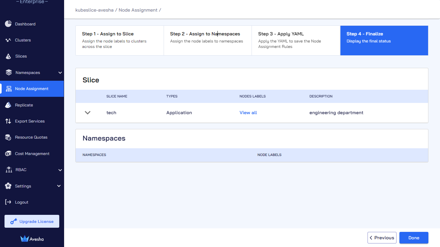
Task: Select Node Assignment in sidebar
Action: coord(32,89)
